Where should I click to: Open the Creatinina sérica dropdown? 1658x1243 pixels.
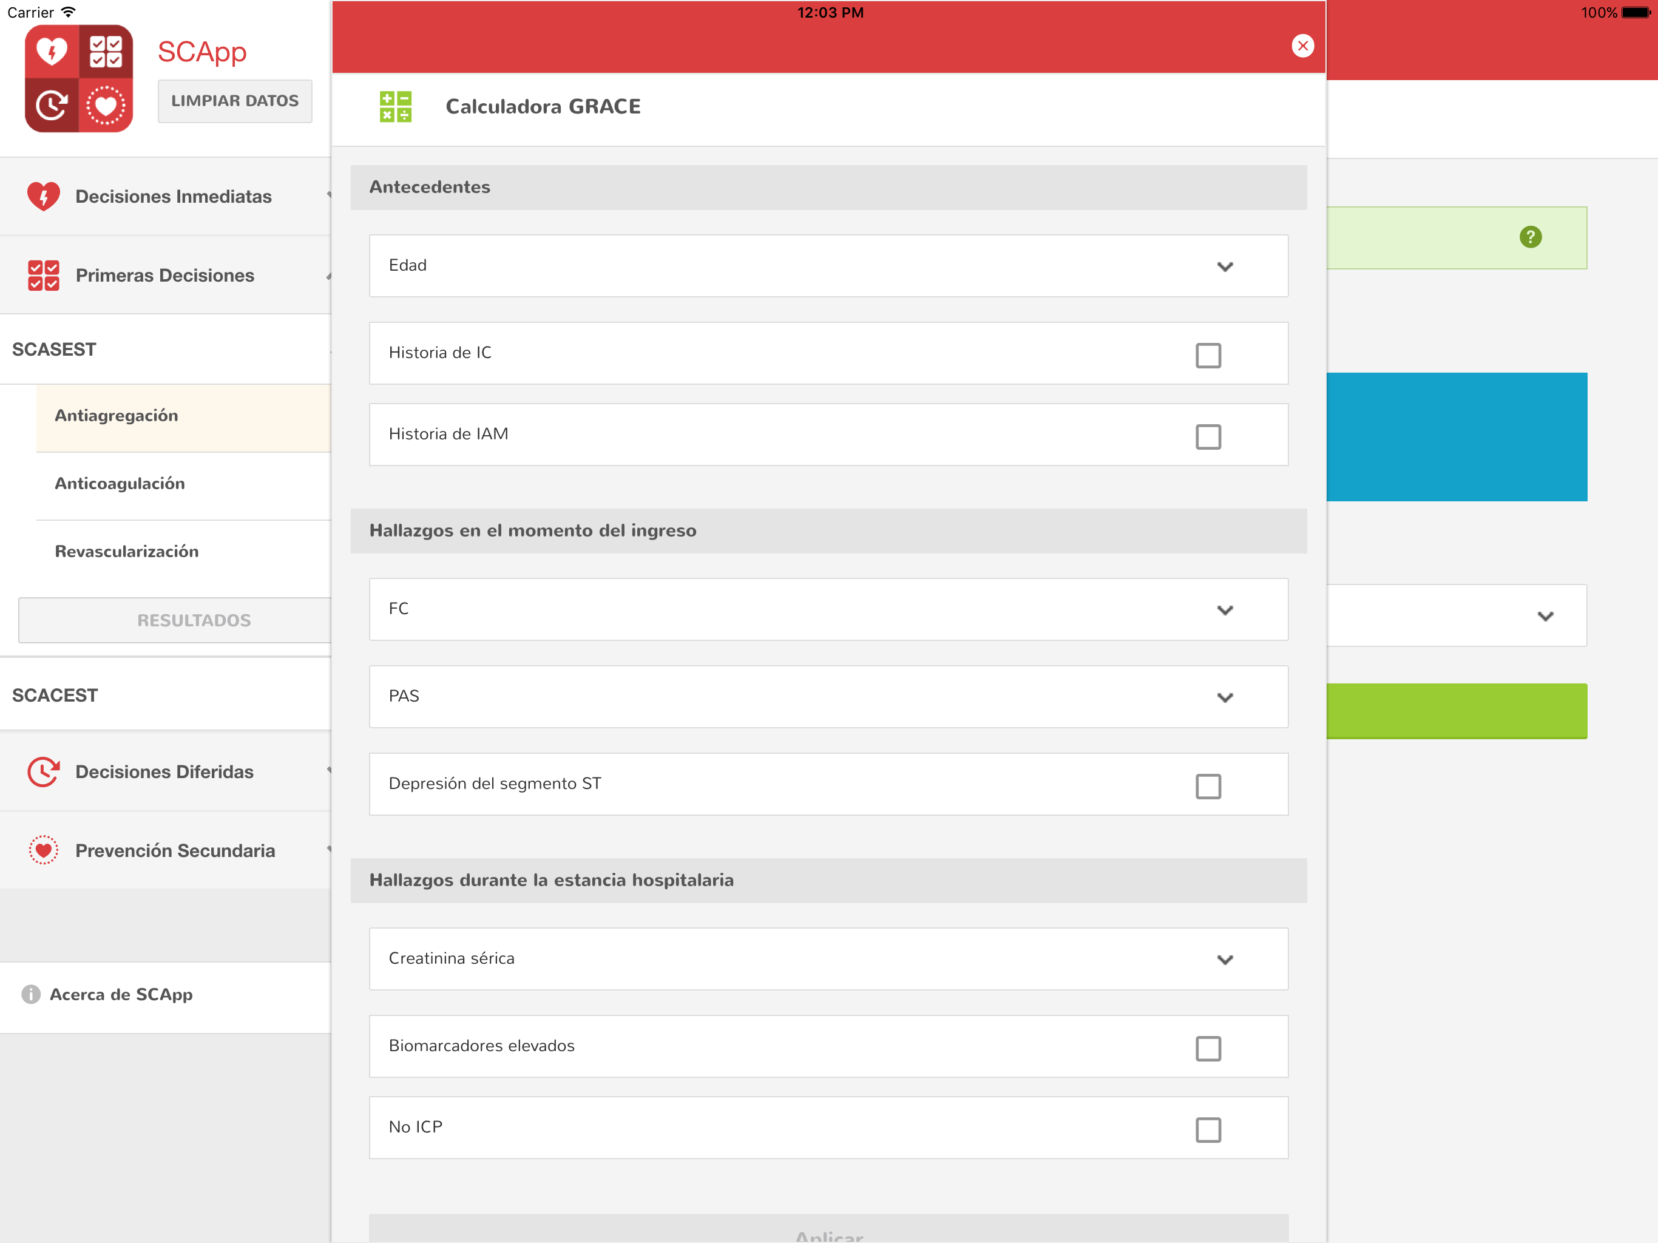828,959
